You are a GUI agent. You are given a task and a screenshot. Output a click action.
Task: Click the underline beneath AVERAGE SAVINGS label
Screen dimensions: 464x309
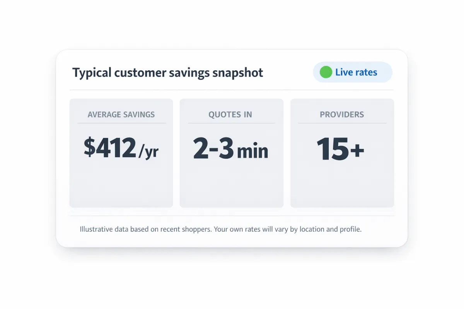click(121, 123)
